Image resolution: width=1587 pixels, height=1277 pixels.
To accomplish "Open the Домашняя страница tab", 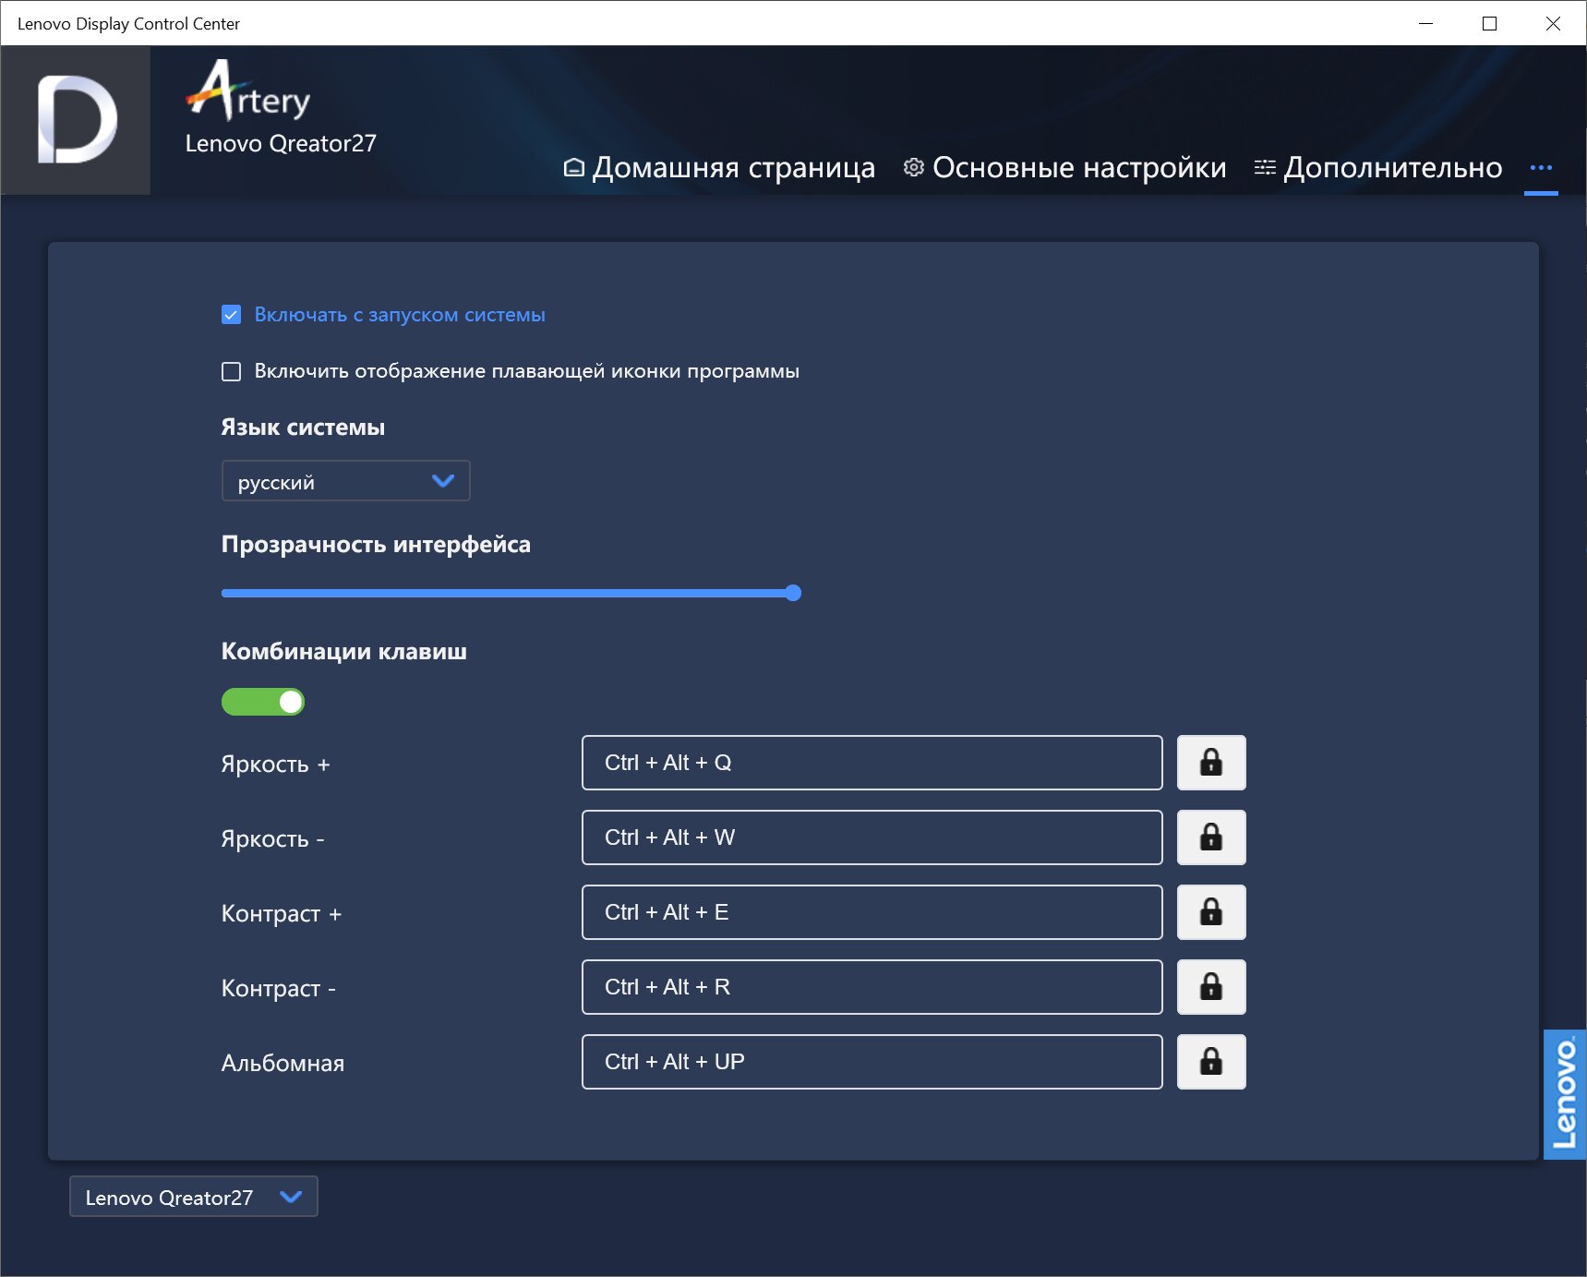I will point(719,167).
